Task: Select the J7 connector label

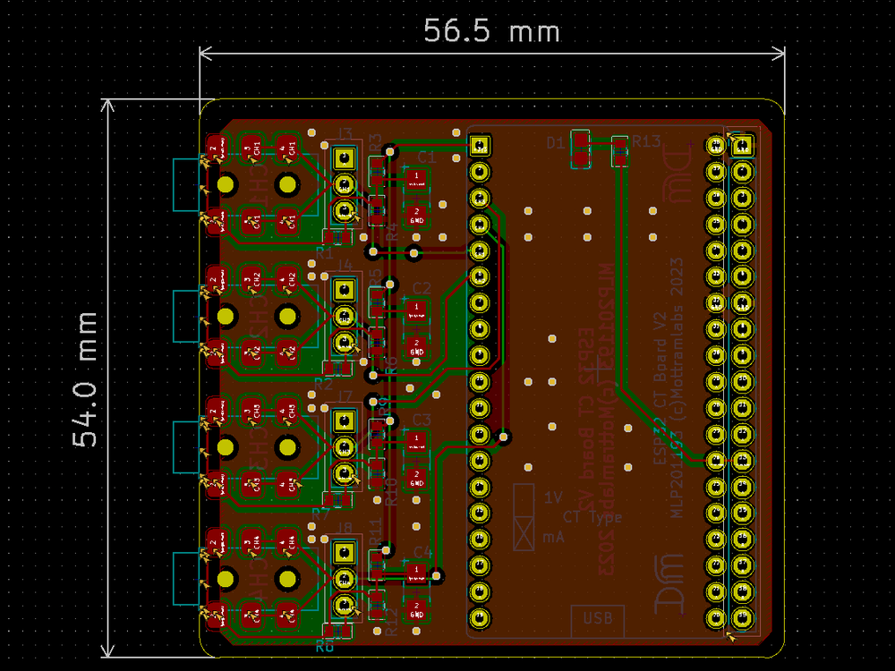Action: [x=345, y=396]
